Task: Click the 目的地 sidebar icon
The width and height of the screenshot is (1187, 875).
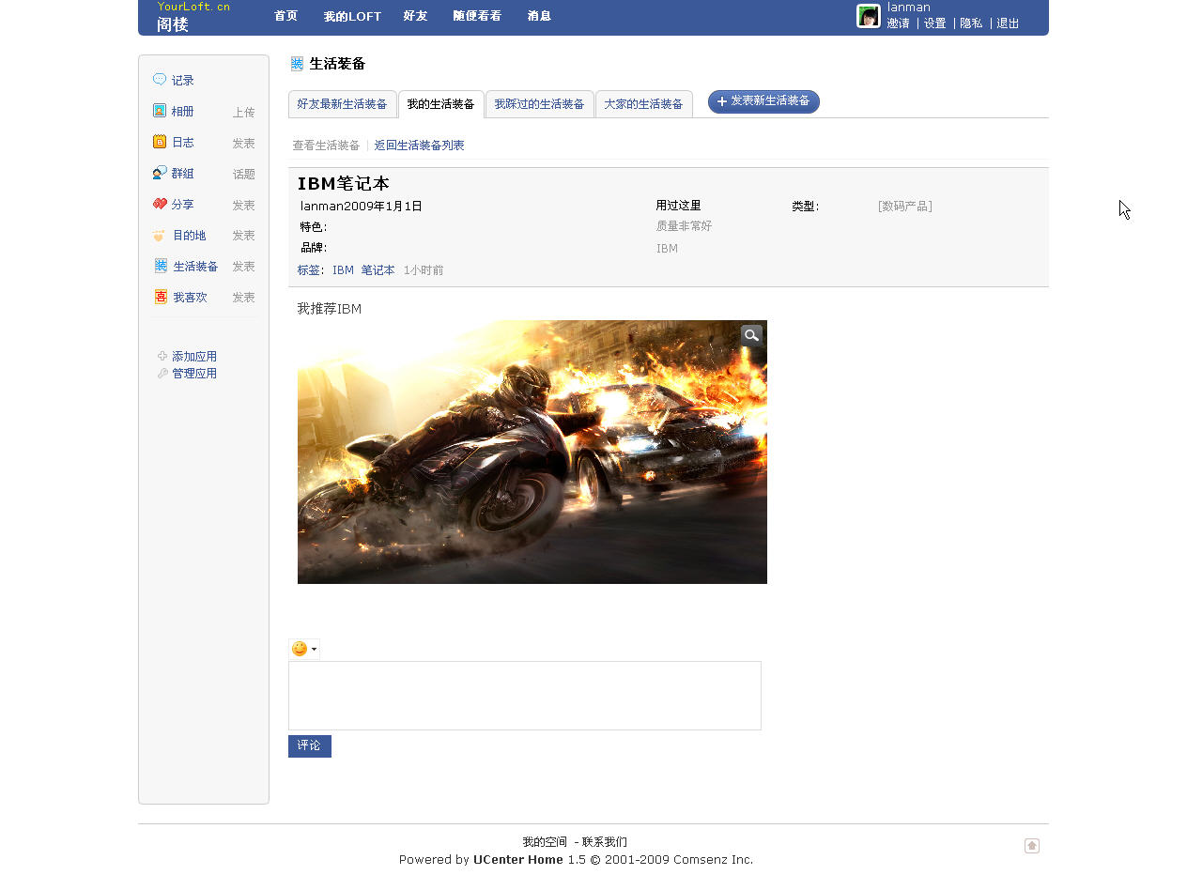Action: (160, 235)
